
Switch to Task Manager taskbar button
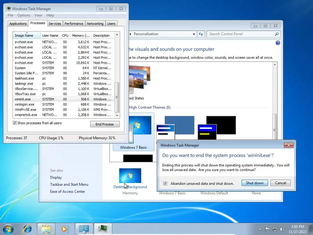pyautogui.click(x=103, y=229)
